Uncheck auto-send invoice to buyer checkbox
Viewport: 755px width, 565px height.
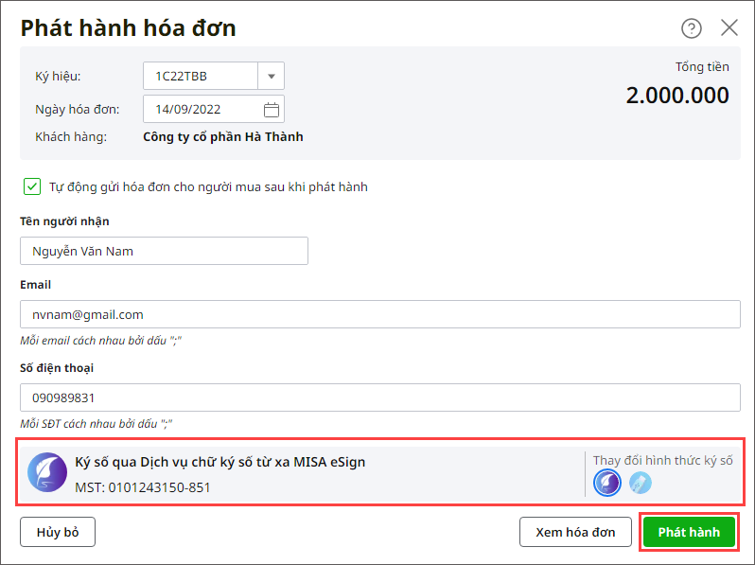click(x=32, y=186)
